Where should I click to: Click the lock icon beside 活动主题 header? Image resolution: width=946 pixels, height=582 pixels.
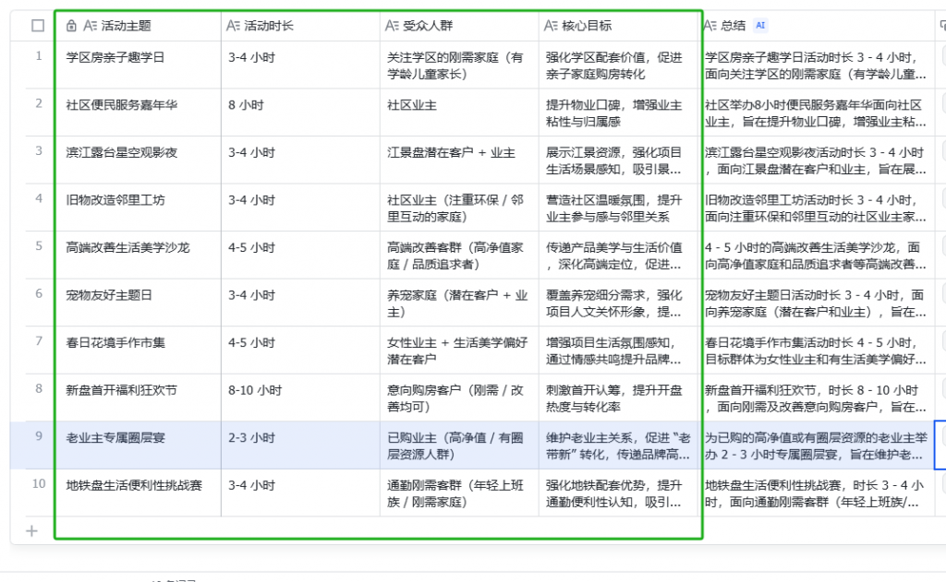click(71, 25)
